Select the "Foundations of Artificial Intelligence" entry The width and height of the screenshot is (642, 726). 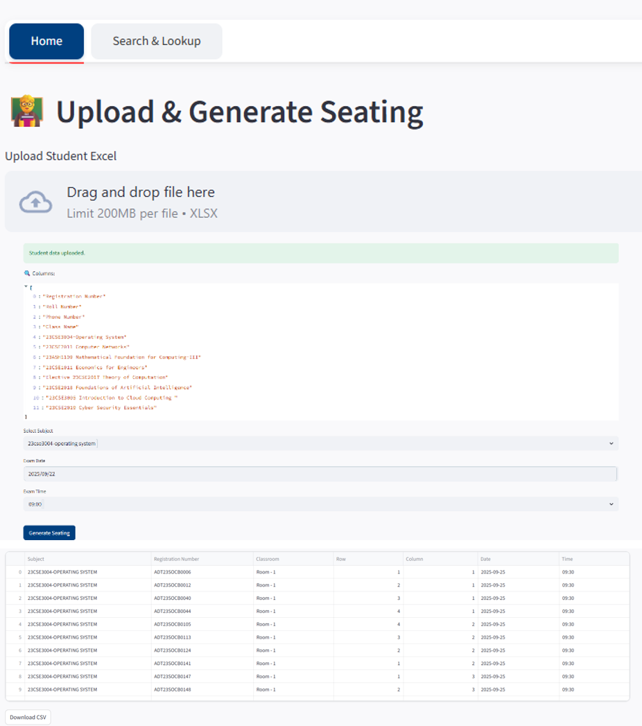tap(117, 388)
